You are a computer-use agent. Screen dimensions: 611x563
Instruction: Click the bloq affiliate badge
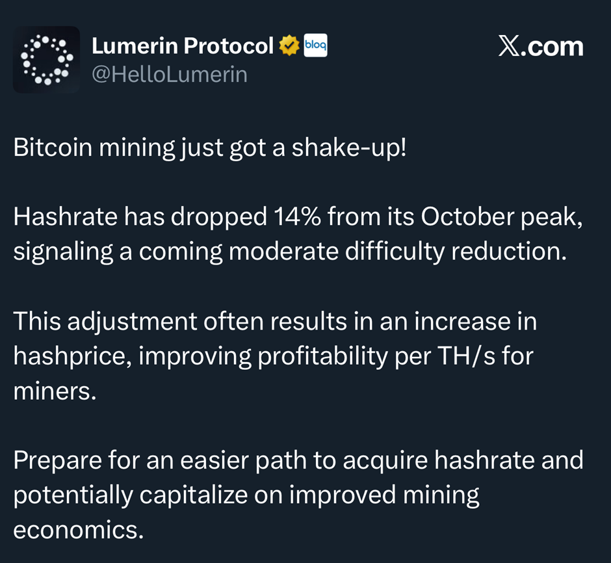315,46
